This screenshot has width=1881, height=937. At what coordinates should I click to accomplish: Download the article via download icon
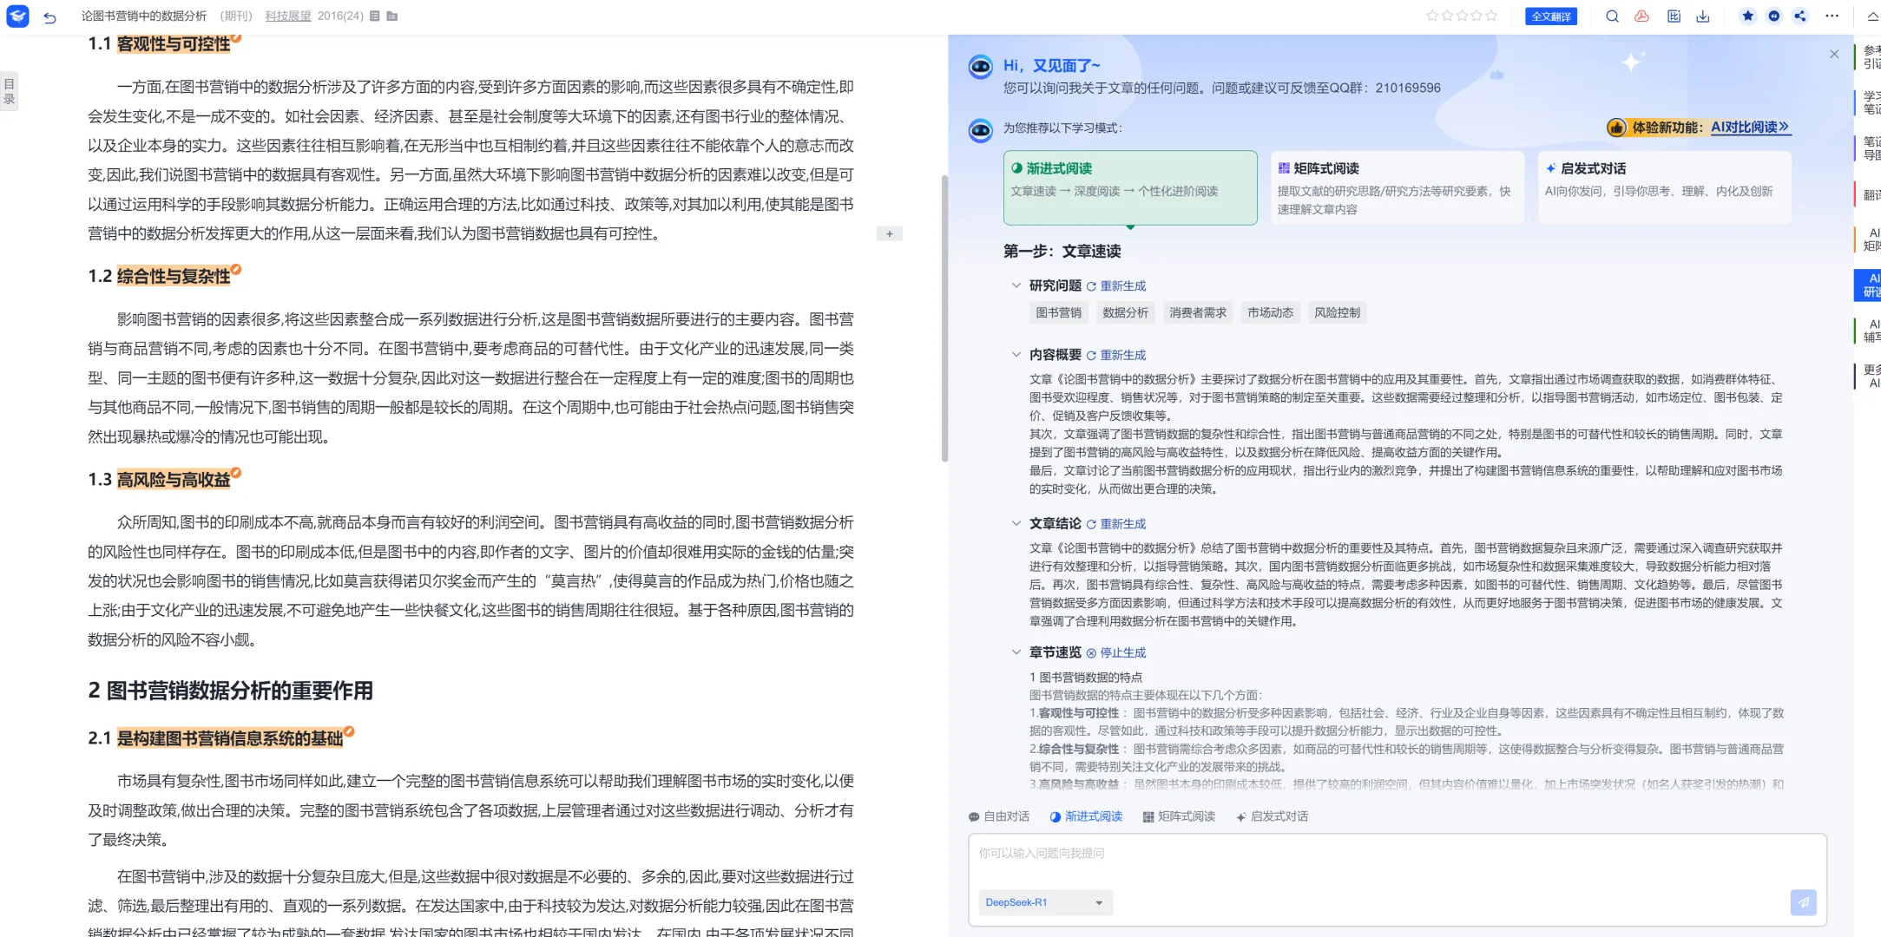1704,16
